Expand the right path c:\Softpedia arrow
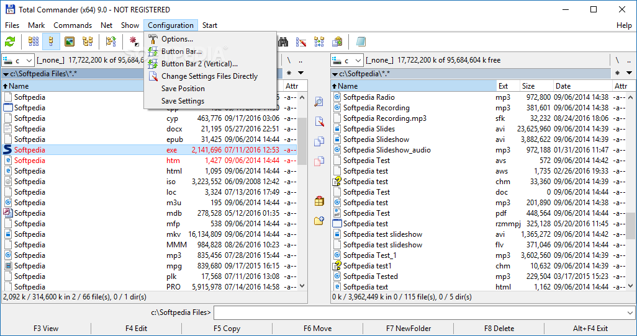The image size is (637, 336). coord(335,74)
